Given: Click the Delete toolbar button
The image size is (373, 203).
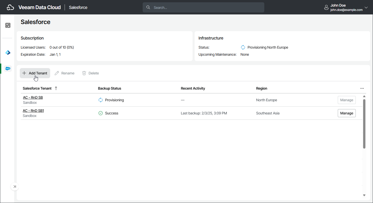Looking at the screenshot, I should pos(90,73).
